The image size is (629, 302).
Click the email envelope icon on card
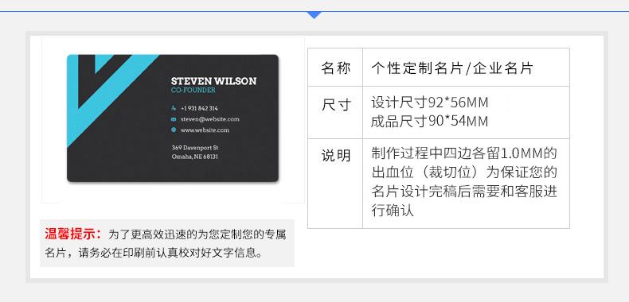pos(174,119)
